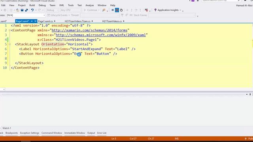Screen dimensions: 253x142
Task: Stop debugging with the red square icon
Action: 117,10
